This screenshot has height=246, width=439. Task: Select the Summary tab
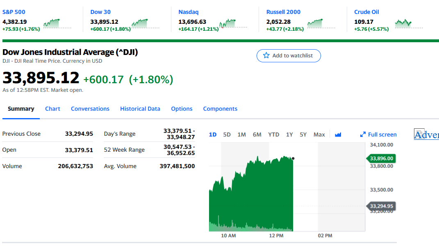[21, 109]
